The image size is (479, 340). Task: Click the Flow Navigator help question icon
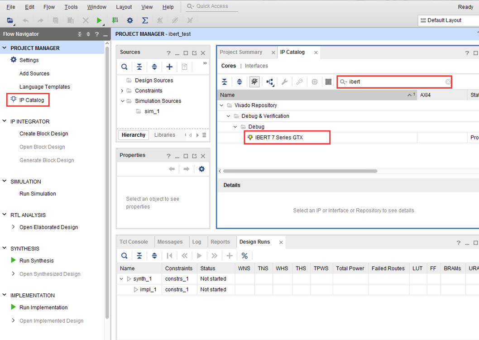click(97, 34)
